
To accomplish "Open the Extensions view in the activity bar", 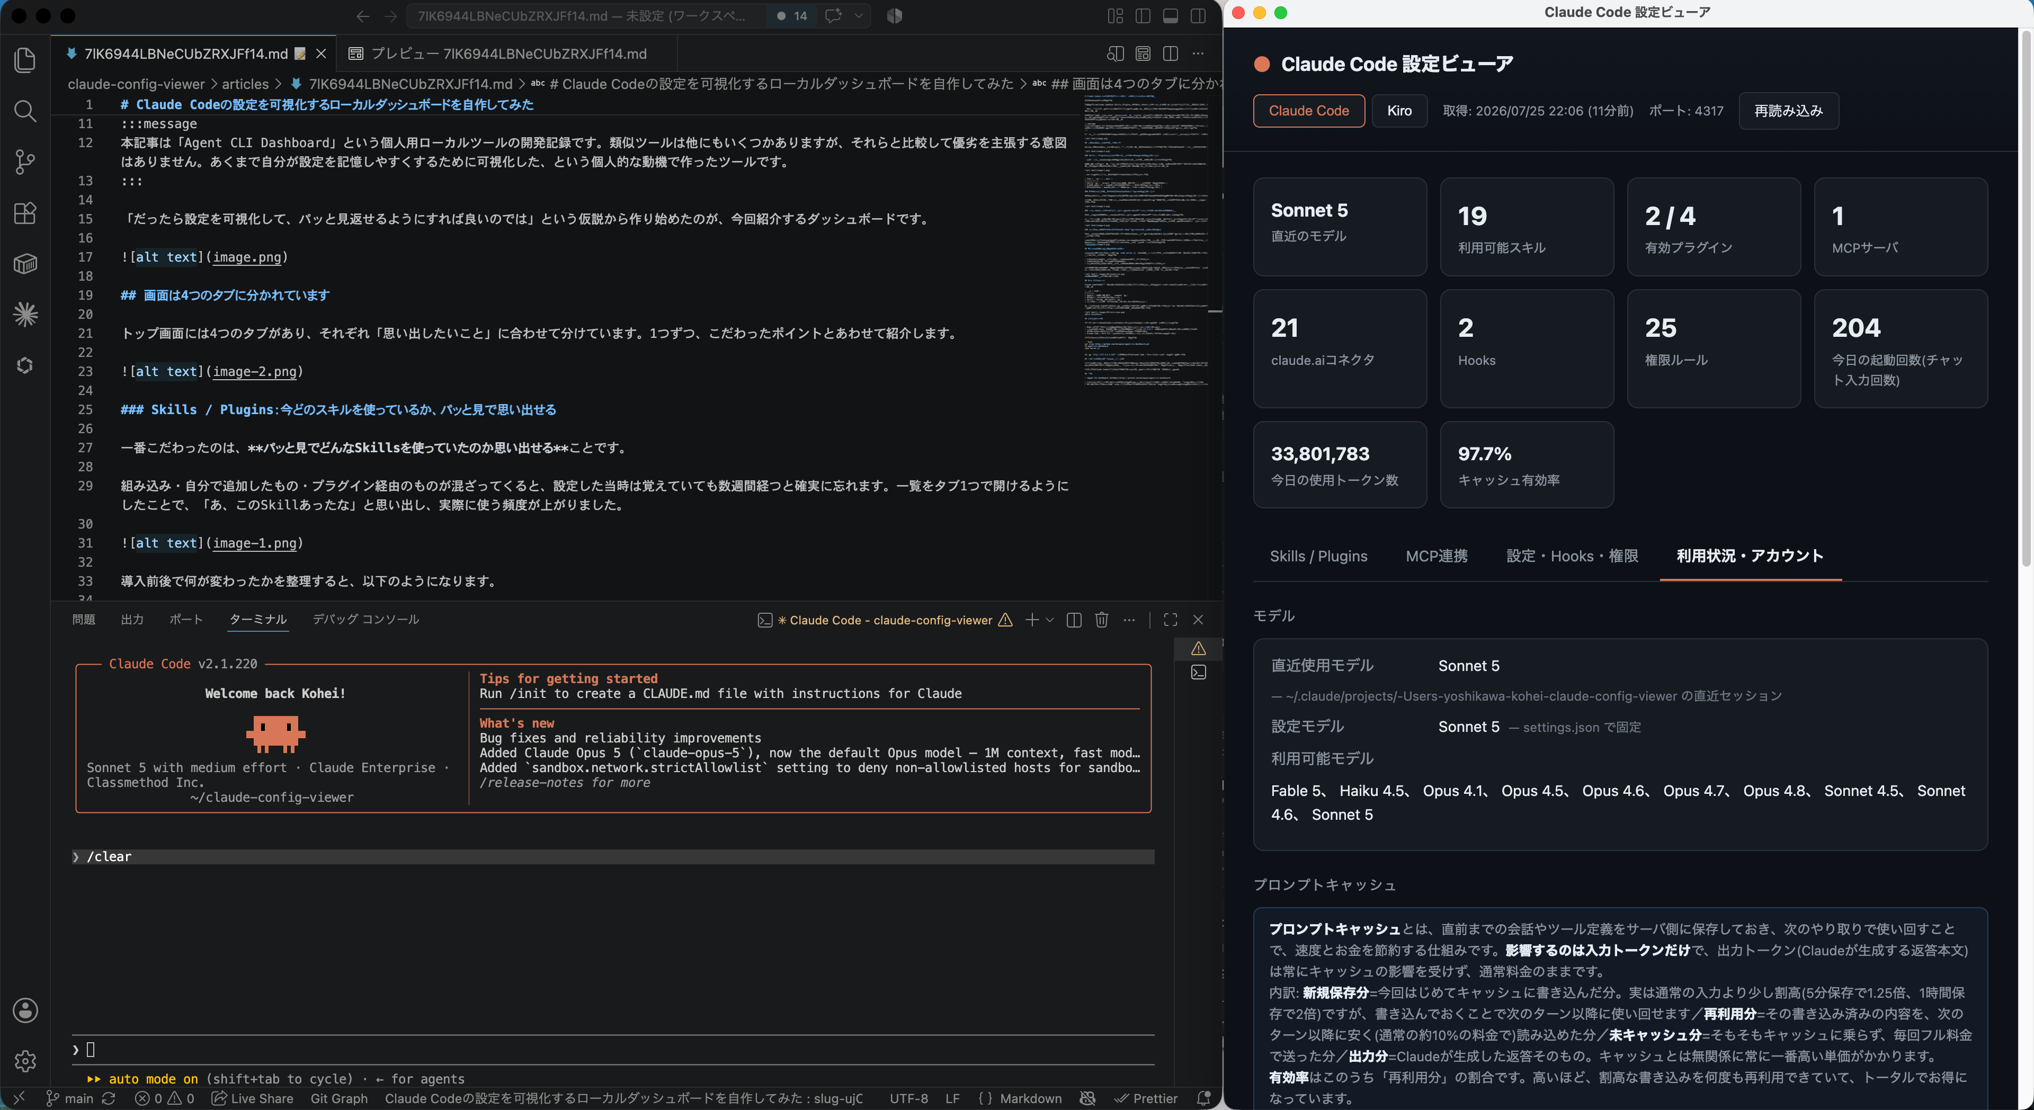I will pyautogui.click(x=25, y=213).
